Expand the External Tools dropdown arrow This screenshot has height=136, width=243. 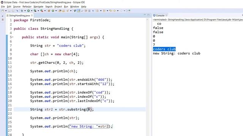click(45, 11)
